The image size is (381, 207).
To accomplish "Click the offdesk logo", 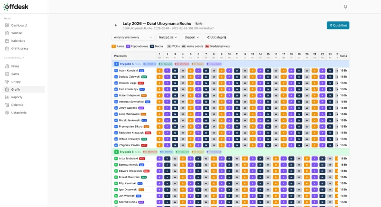I will point(17,7).
